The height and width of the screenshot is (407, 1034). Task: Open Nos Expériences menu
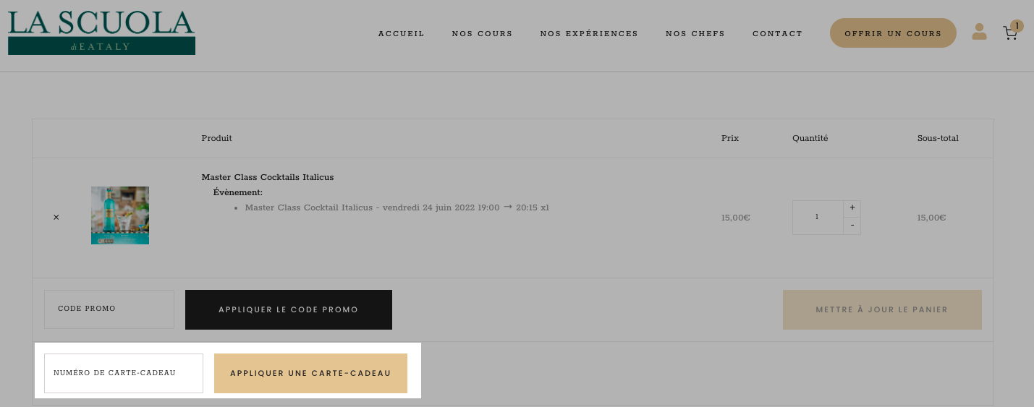click(589, 33)
